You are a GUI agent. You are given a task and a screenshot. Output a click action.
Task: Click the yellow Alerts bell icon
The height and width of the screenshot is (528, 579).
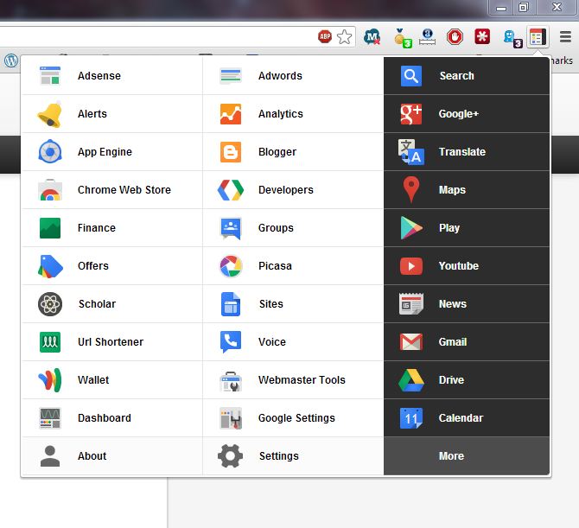50,114
